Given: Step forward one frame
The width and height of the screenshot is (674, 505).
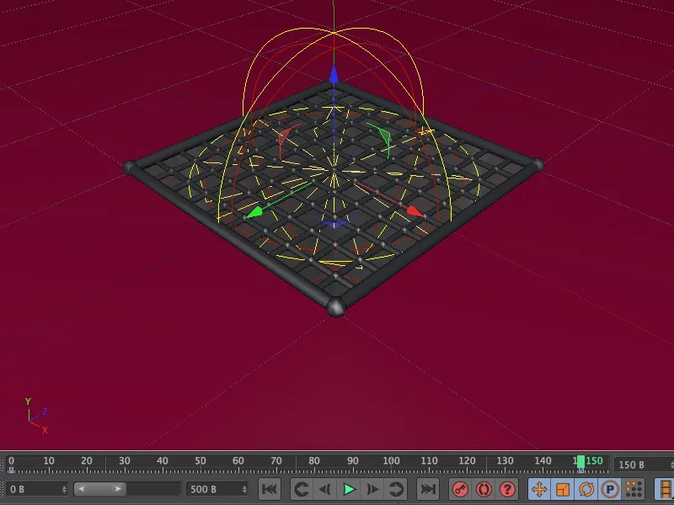Looking at the screenshot, I should click(x=372, y=489).
